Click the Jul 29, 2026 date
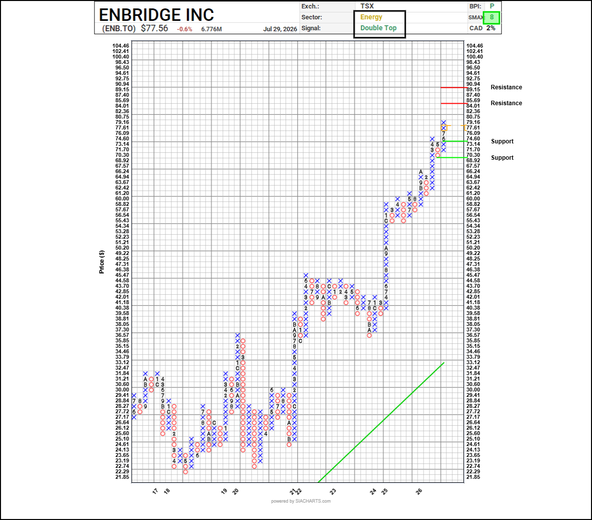This screenshot has height=520, width=592. pos(280,29)
